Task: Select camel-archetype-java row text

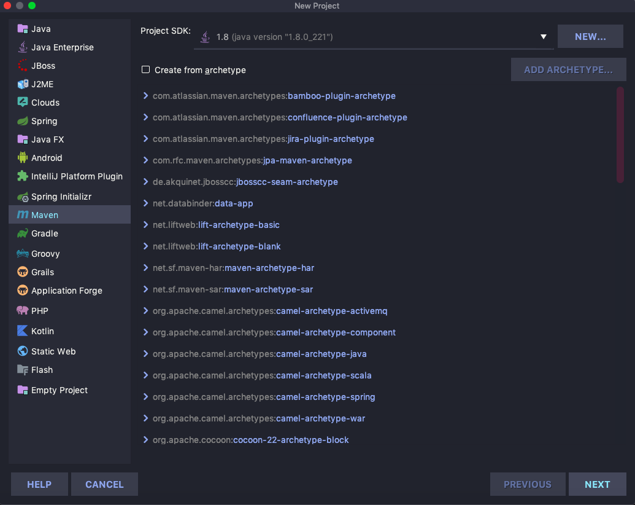Action: 260,354
